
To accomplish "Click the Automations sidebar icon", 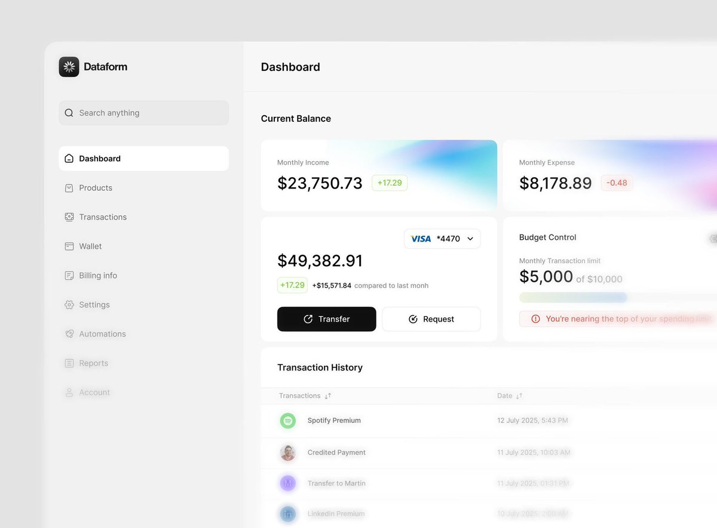I will (69, 334).
